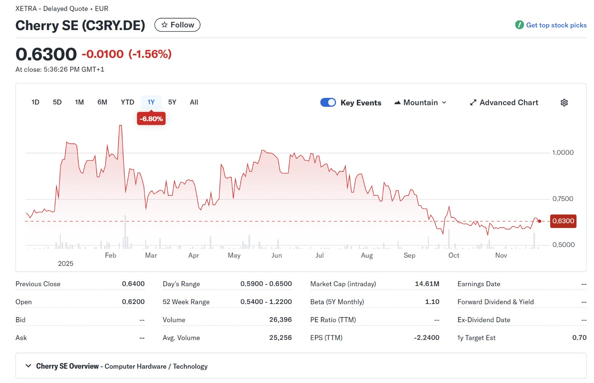
Task: Click the Get top stock picks link
Action: pos(556,25)
